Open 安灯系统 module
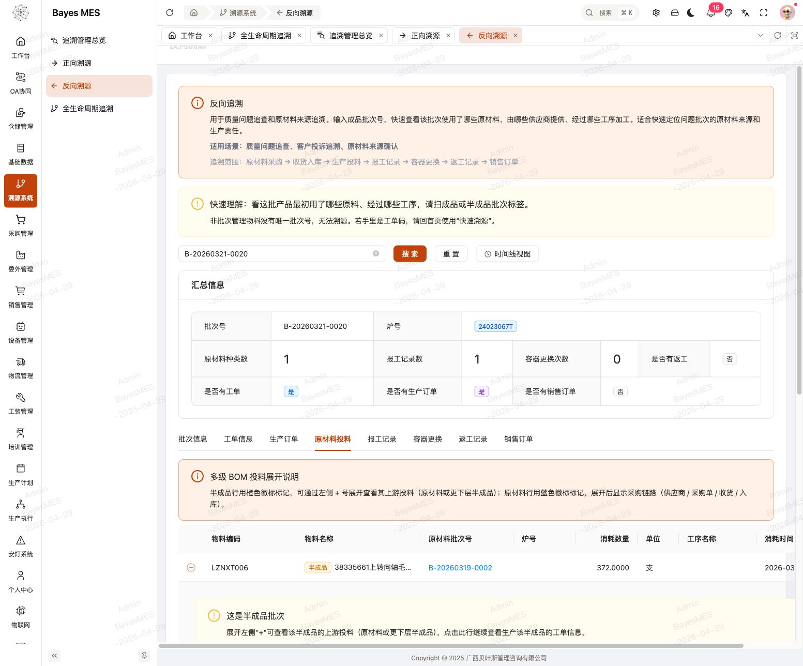The image size is (803, 666). click(21, 547)
